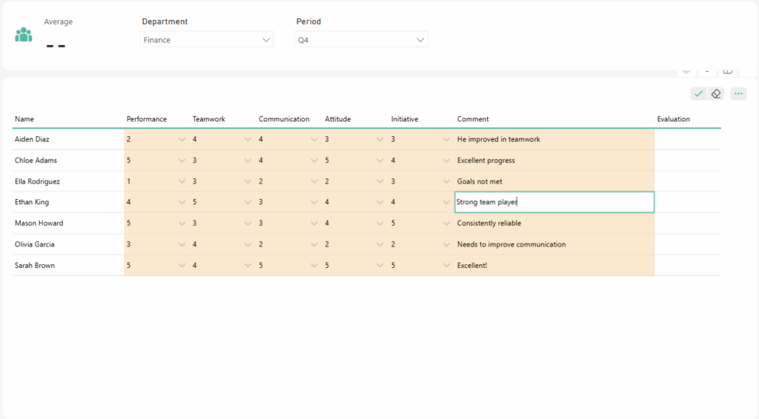The height and width of the screenshot is (419, 759).
Task: Select the Chloe Adams name cell
Action: (68, 161)
